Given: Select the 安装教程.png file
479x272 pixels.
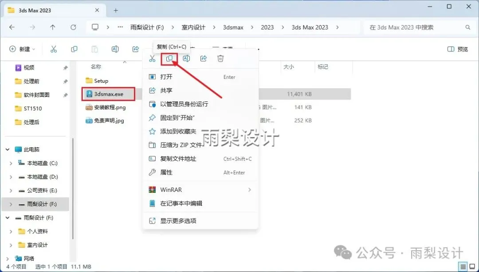Looking at the screenshot, I should [x=106, y=108].
